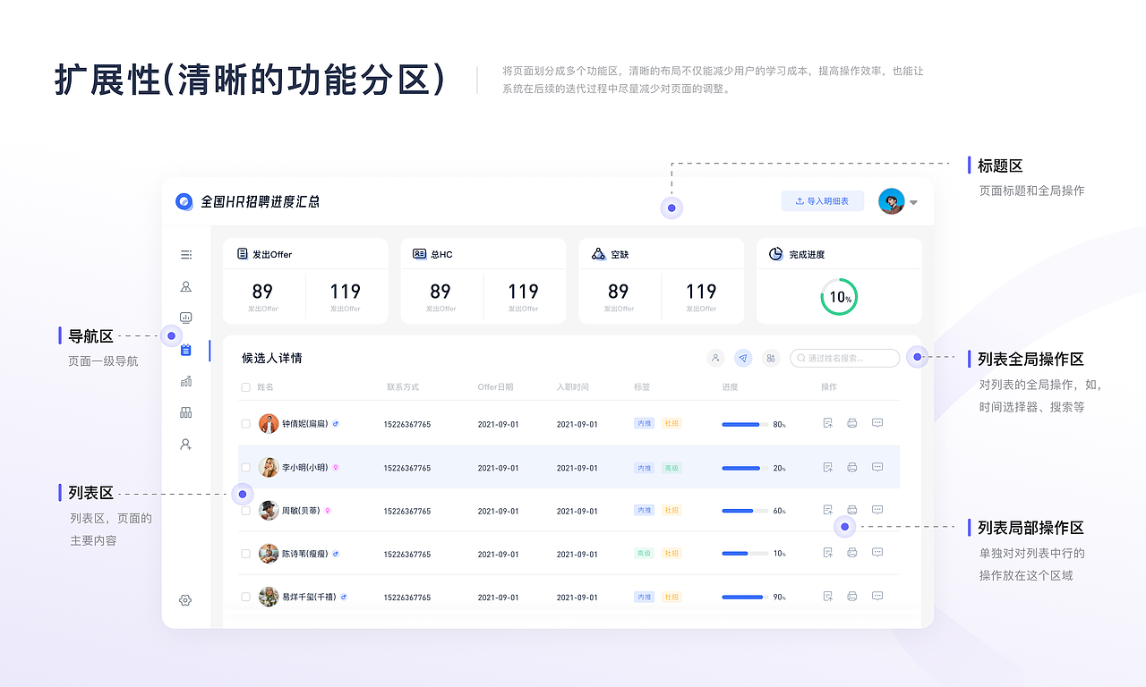This screenshot has height=687, width=1146.
Task: Click the 候选人详情 section title
Action: [x=272, y=358]
